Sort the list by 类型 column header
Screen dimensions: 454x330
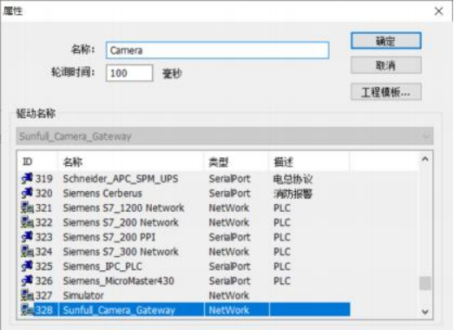(237, 162)
